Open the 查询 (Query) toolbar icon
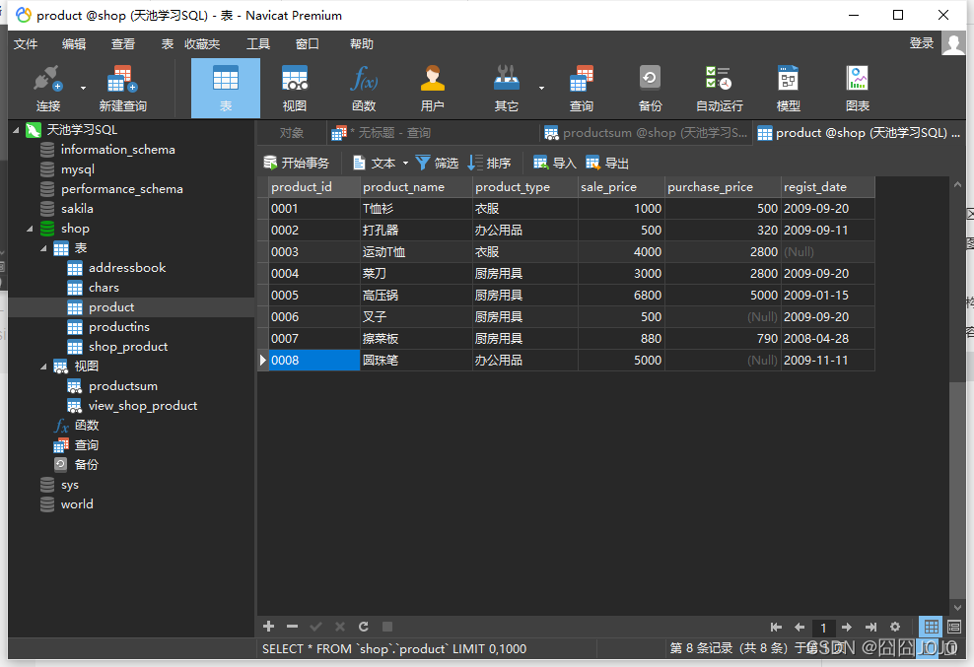 tap(582, 89)
